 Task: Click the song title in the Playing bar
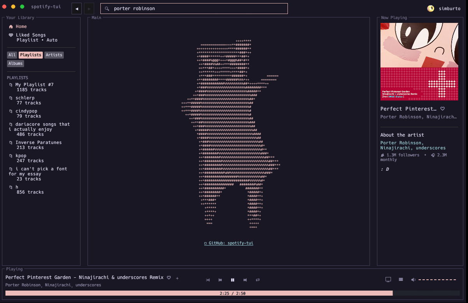(84, 278)
